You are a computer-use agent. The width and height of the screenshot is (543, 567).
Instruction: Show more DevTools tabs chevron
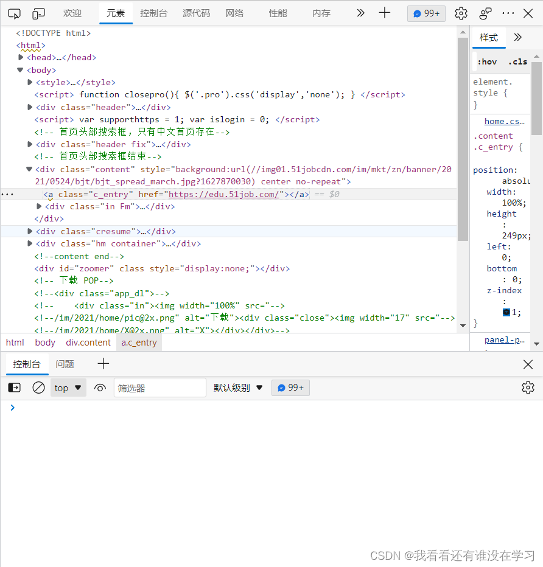(x=360, y=13)
